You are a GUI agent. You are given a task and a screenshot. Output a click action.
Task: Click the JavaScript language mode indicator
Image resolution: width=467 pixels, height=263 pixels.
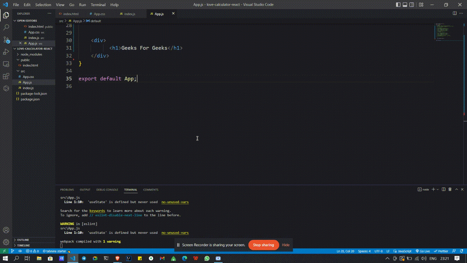[x=403, y=251]
